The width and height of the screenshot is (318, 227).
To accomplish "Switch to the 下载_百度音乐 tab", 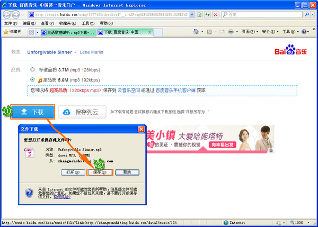I will coord(123,32).
